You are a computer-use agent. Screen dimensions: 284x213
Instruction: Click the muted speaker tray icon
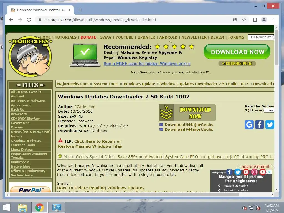click(x=244, y=208)
